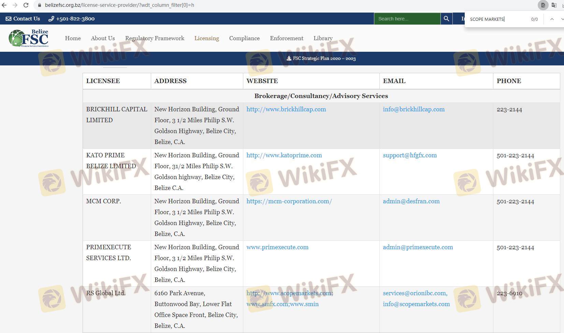Click Contact Us in top bar

coord(23,19)
